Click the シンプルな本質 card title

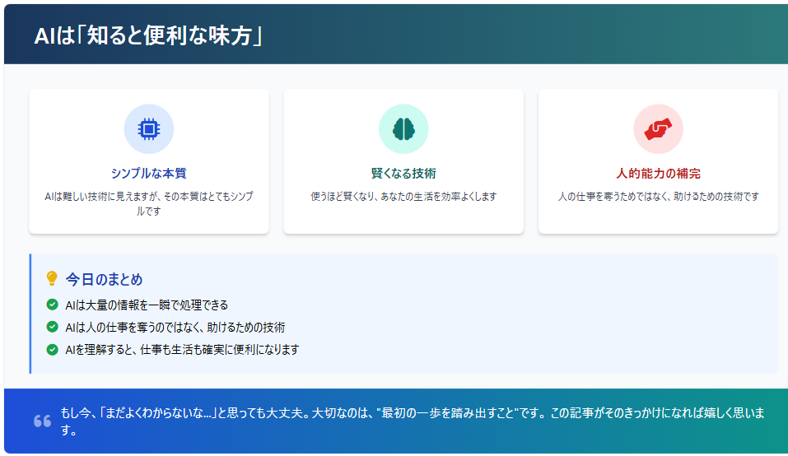(x=148, y=174)
